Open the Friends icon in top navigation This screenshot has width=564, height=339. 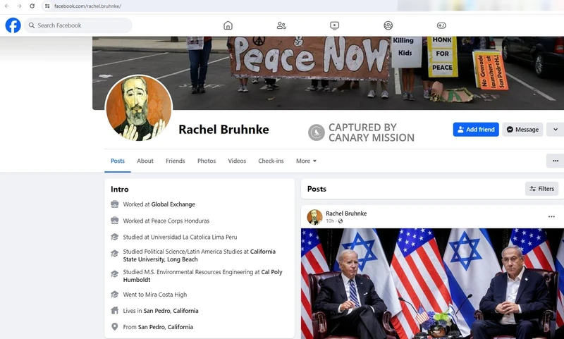(x=281, y=25)
